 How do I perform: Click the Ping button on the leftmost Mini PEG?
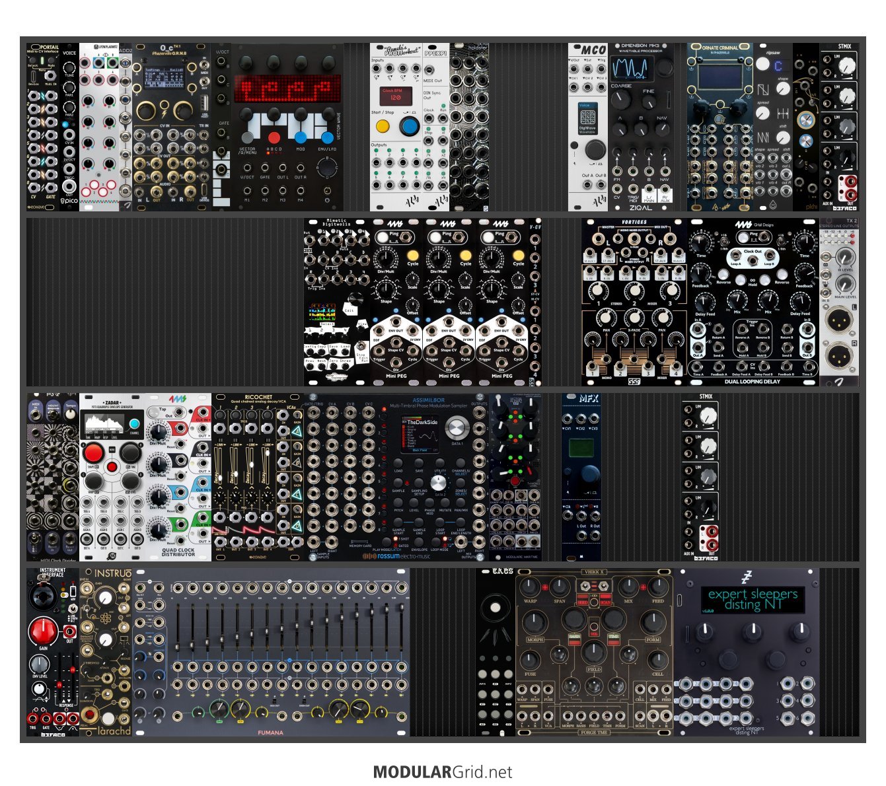coord(381,237)
